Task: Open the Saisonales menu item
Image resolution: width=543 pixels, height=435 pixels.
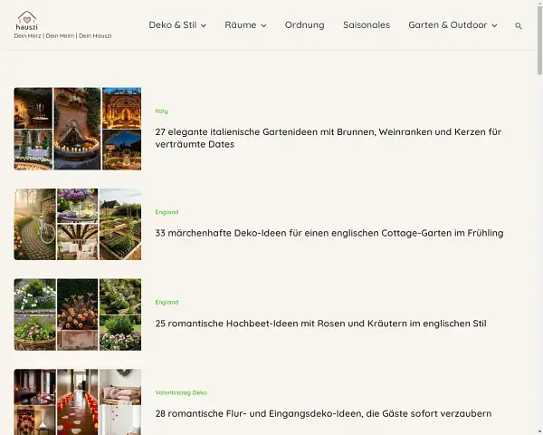Action: coord(367,25)
